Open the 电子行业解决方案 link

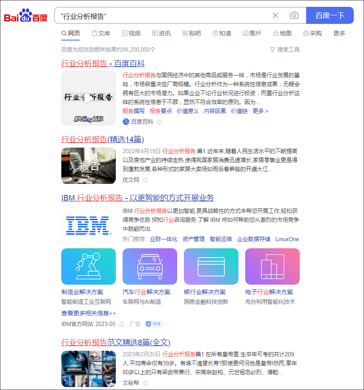269,292
